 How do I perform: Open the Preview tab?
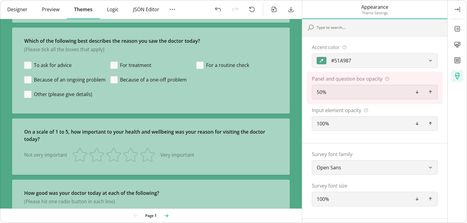(x=51, y=9)
